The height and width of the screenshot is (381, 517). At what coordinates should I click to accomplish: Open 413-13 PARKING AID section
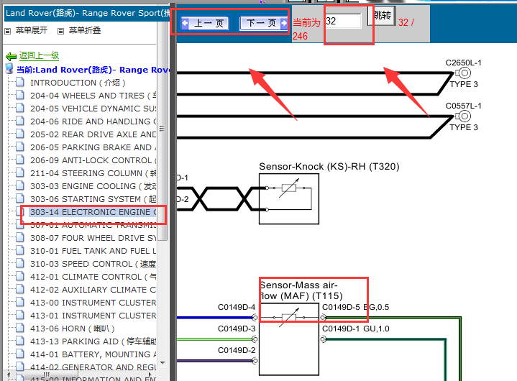pos(93,341)
